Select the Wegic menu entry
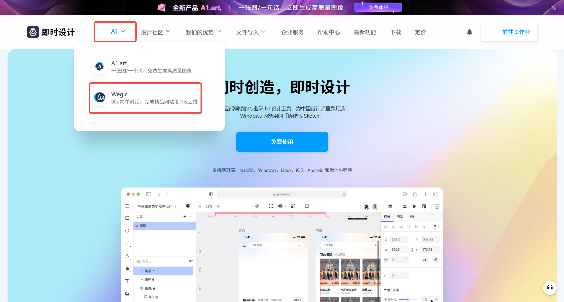564x302 pixels. pyautogui.click(x=145, y=98)
